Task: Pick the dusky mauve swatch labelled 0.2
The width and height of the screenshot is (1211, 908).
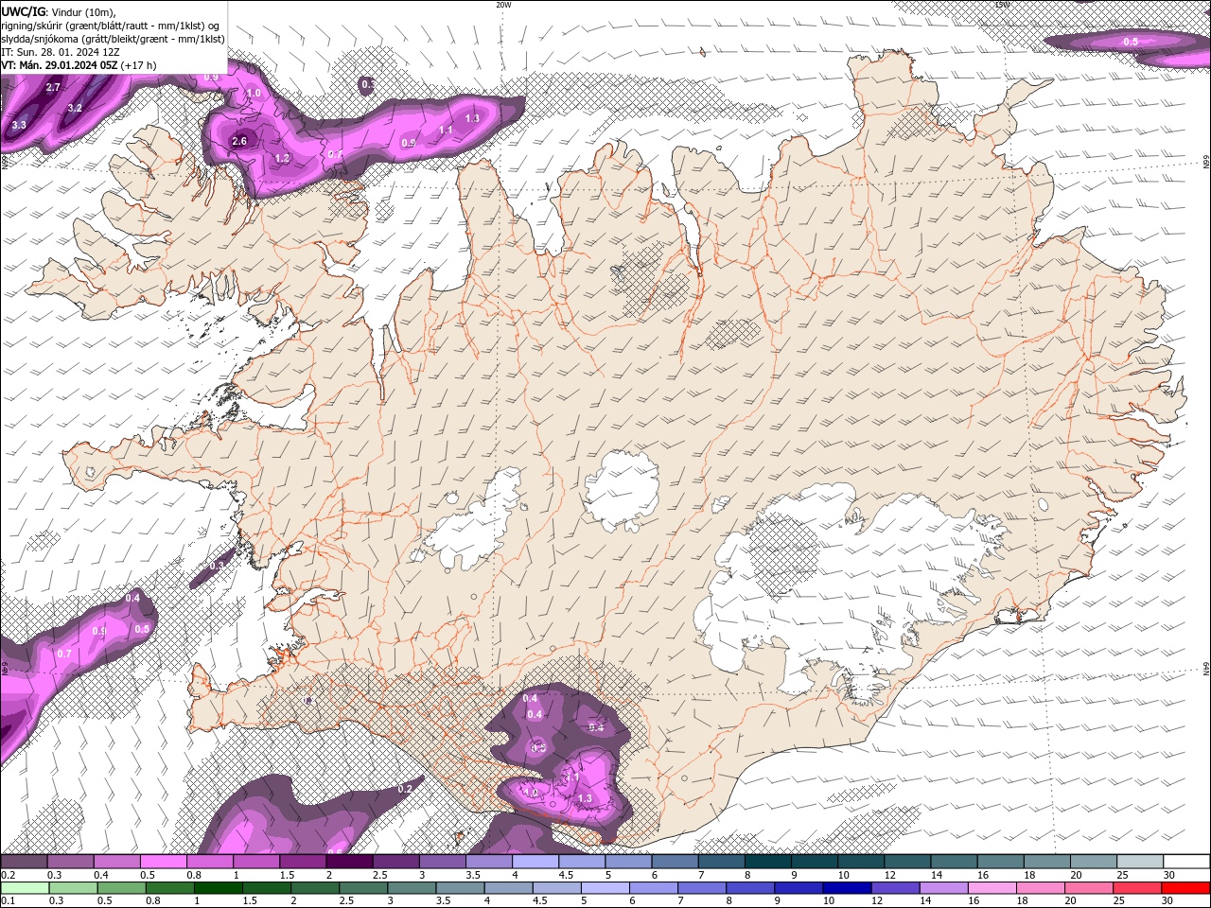Action: coord(24,862)
